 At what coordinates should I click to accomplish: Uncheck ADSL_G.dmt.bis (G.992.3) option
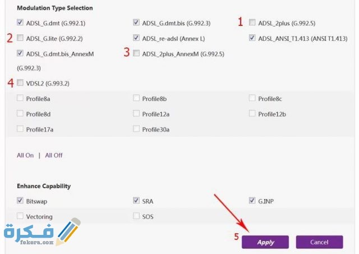[x=136, y=23]
